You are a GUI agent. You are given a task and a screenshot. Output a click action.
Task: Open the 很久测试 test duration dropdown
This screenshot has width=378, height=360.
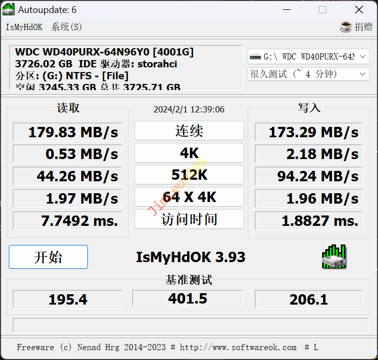tap(309, 74)
